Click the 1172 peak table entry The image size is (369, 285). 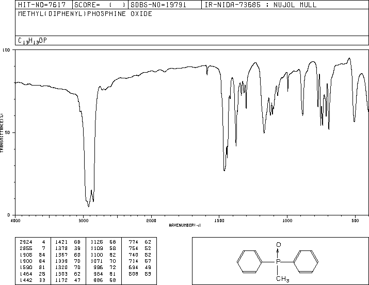pos(61,280)
